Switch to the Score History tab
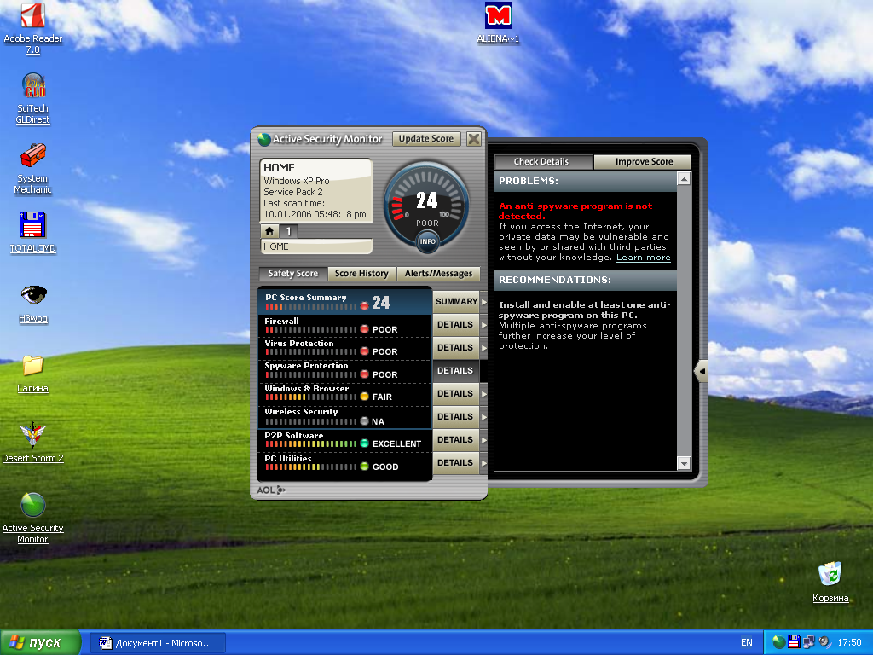The image size is (873, 655). point(361,274)
